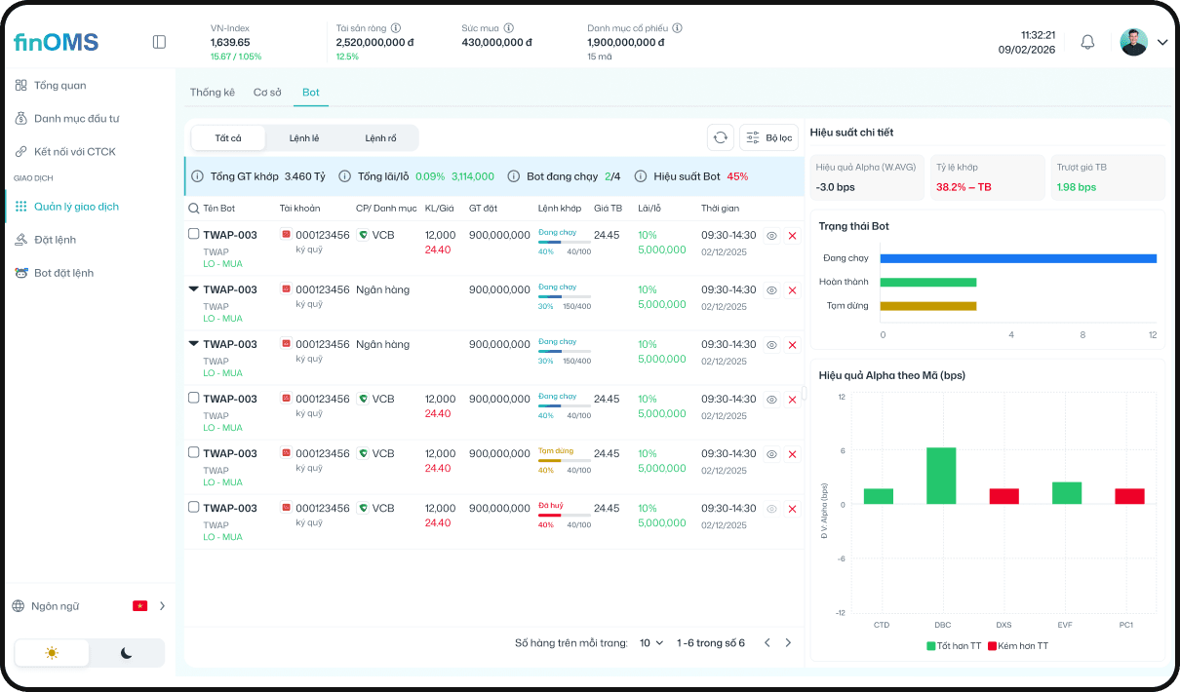Viewport: 1180px width, 692px height.
Task: Check the first TWAP-003 row checkbox
Action: tap(193, 233)
